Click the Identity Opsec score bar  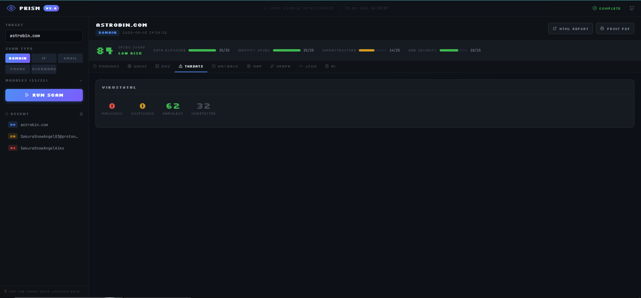287,51
